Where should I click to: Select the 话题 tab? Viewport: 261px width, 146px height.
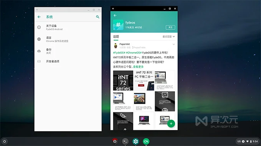point(116,37)
